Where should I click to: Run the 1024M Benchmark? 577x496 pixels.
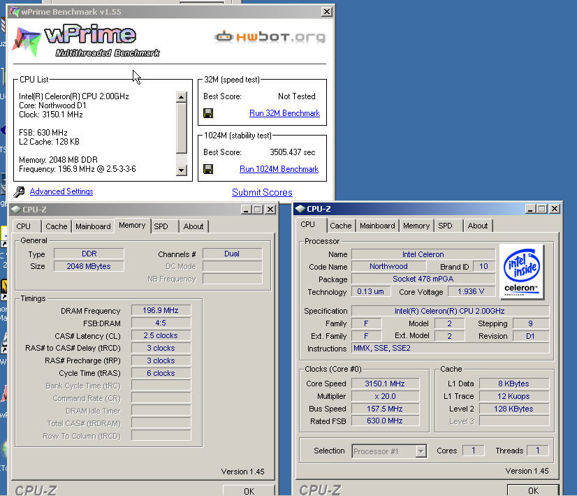(x=279, y=169)
